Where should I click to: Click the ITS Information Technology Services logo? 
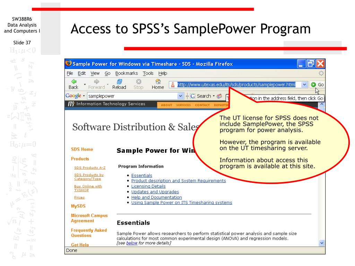click(106, 104)
